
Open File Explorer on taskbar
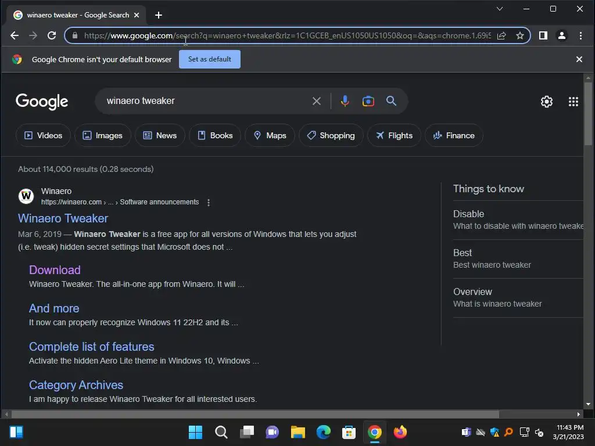click(x=298, y=432)
